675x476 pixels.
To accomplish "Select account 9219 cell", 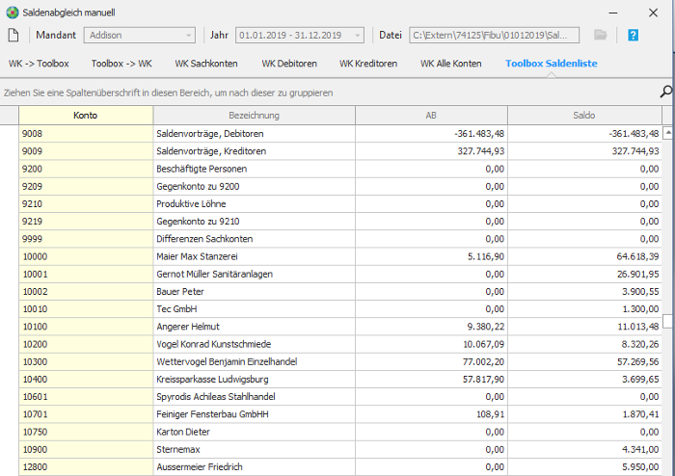I will (x=86, y=222).
